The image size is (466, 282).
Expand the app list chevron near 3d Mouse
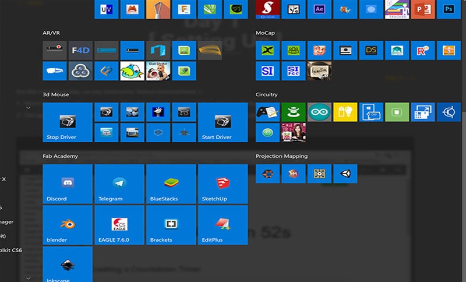point(28,108)
